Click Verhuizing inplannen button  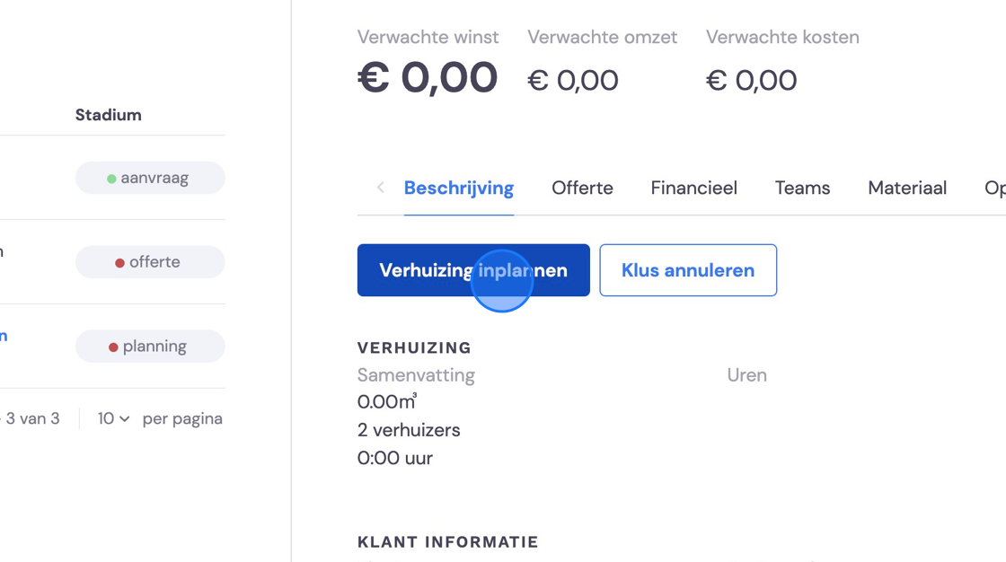[473, 270]
